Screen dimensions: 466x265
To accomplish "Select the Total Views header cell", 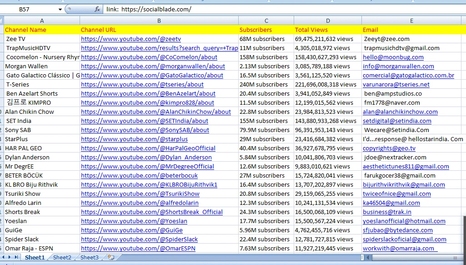I will point(328,30).
